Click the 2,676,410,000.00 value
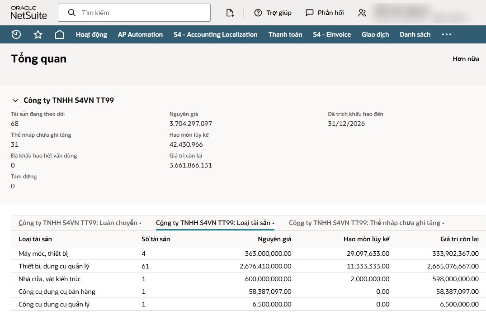This screenshot has height=316, width=486. click(x=265, y=266)
